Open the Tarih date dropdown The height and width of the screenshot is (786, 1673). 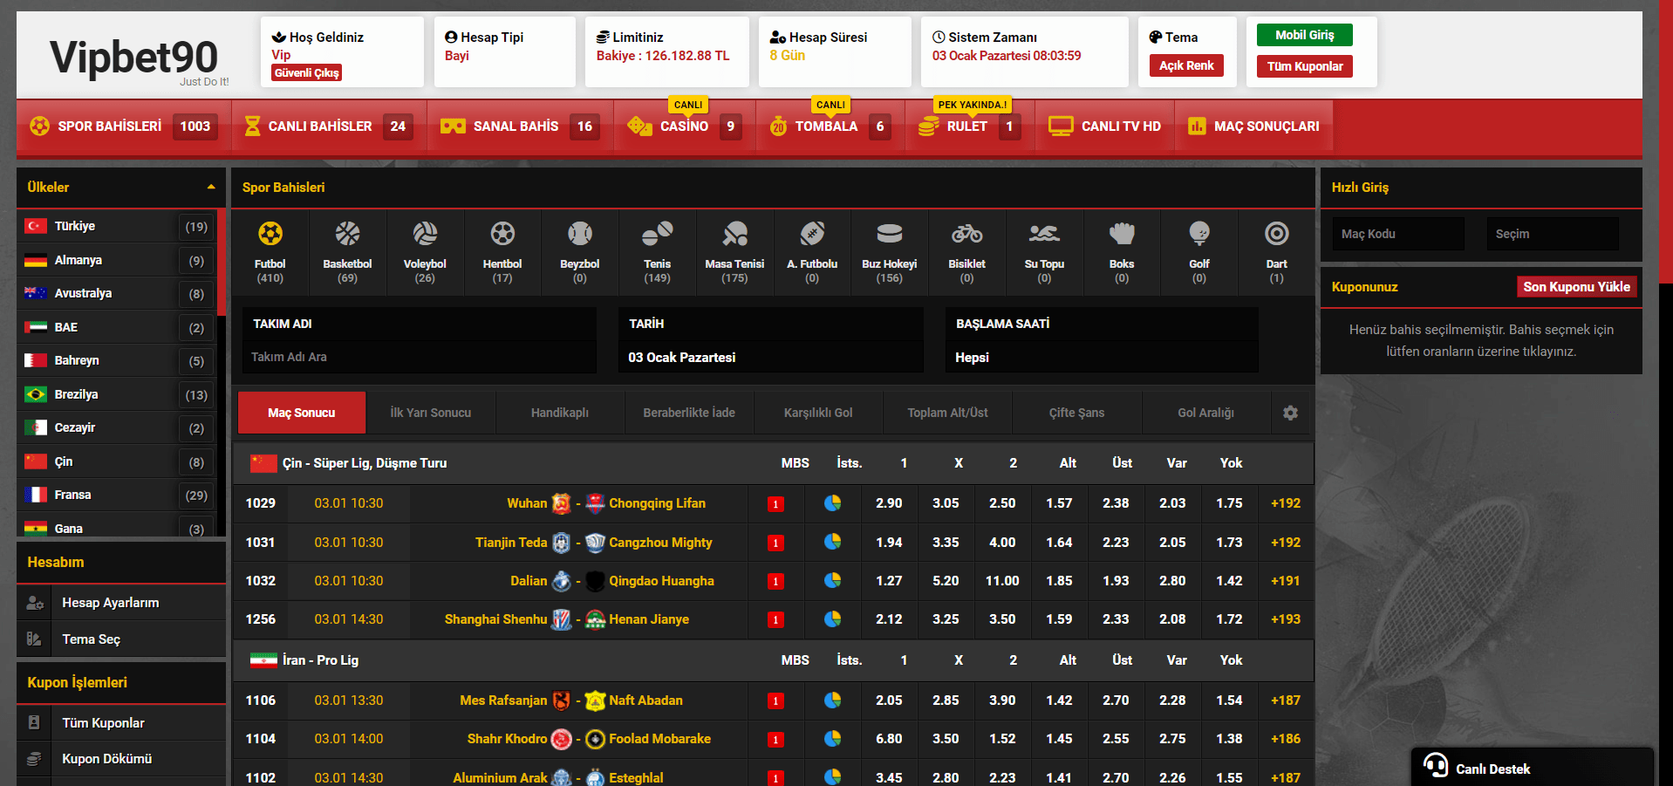click(771, 357)
